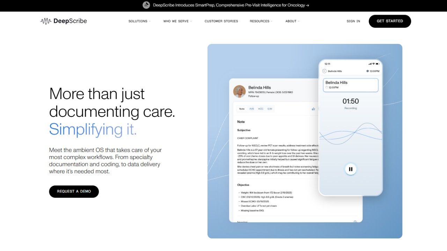The image size is (447, 251).
Task: Click the Get Started button
Action: [390, 21]
